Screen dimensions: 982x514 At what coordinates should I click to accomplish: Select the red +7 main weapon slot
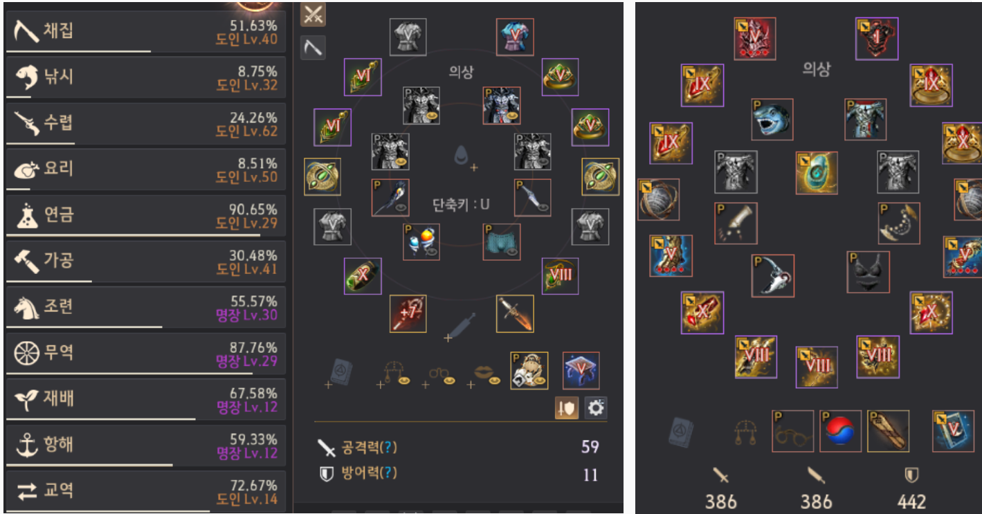coord(408,314)
